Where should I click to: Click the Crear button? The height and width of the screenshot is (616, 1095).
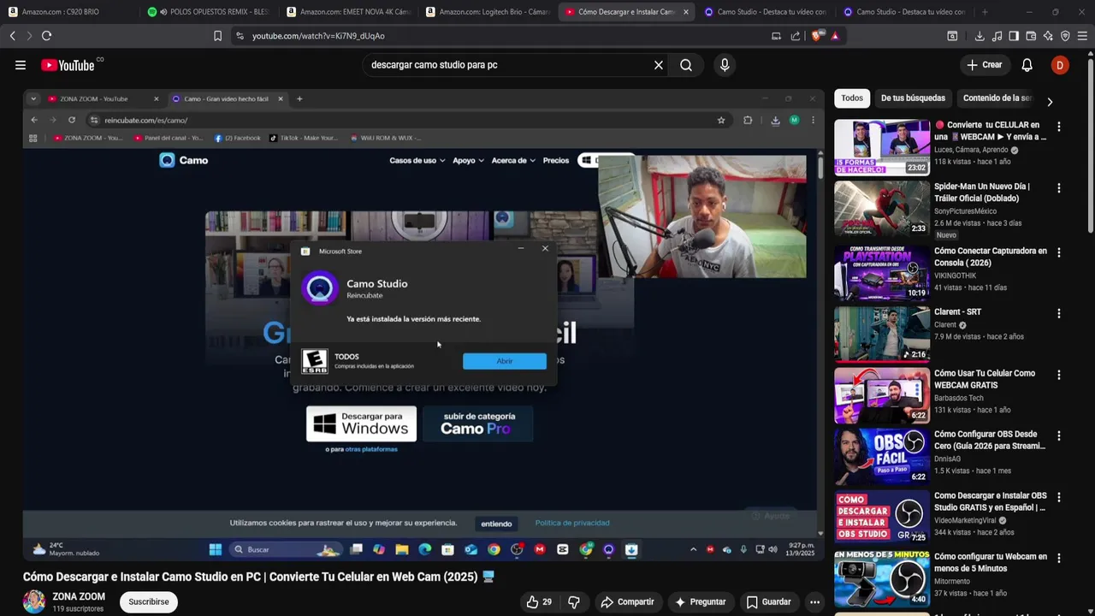coord(984,65)
